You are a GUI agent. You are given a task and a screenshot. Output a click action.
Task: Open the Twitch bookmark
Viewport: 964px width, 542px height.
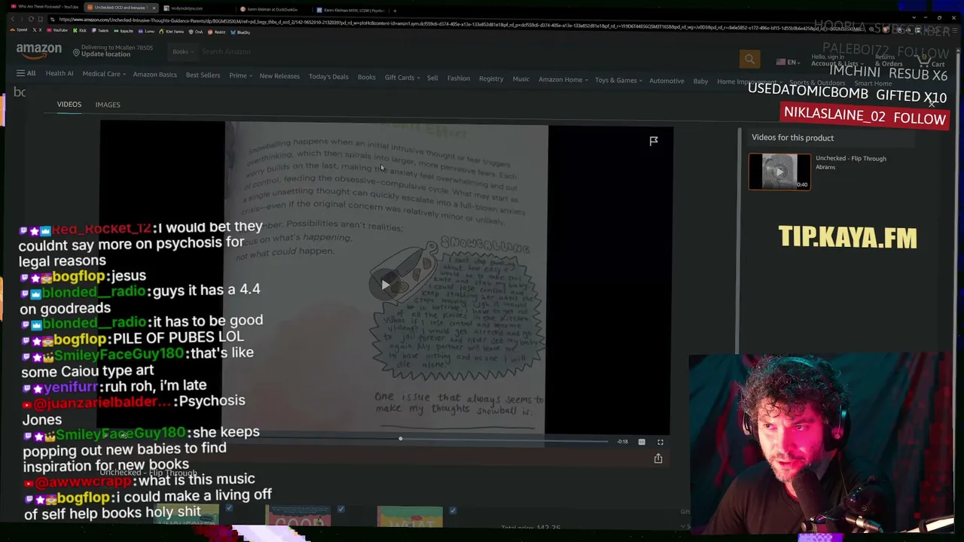(x=101, y=31)
